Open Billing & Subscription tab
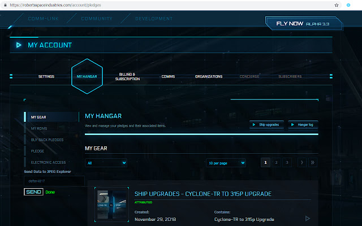Viewport: 362px width, 226px height. click(127, 77)
